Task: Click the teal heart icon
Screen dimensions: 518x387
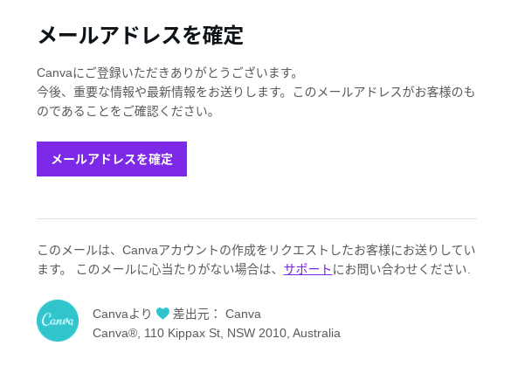Action: click(x=162, y=314)
